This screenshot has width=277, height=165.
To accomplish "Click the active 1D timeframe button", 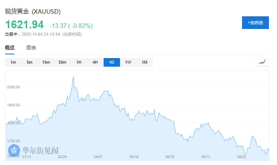I will click(112, 62).
